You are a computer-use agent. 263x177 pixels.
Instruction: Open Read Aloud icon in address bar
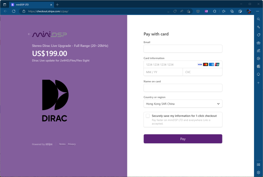tap(181, 11)
